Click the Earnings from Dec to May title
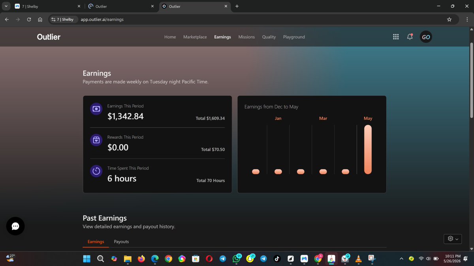The height and width of the screenshot is (266, 474). point(271,107)
